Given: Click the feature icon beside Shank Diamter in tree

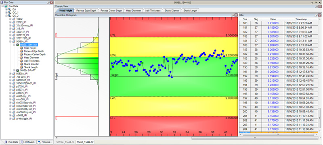Looking at the screenshot, I should 21,64.
